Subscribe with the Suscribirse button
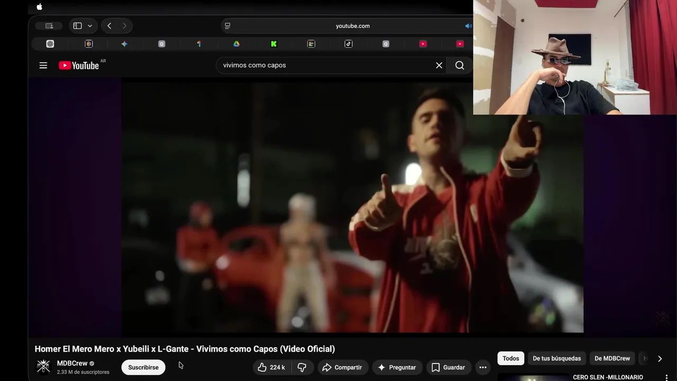Image resolution: width=677 pixels, height=381 pixels. [x=143, y=367]
